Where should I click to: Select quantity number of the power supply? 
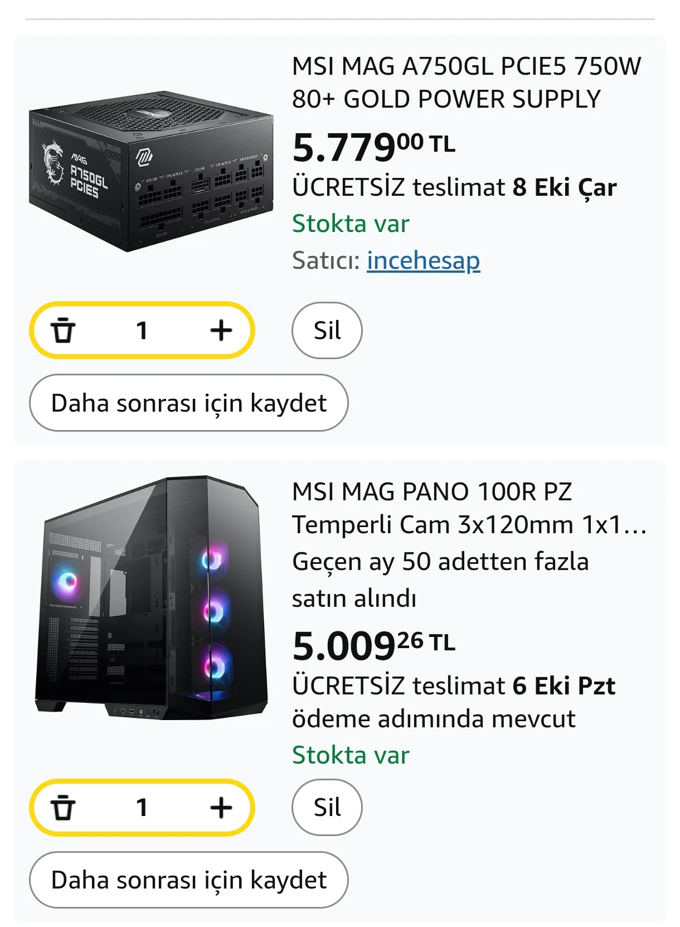point(142,330)
